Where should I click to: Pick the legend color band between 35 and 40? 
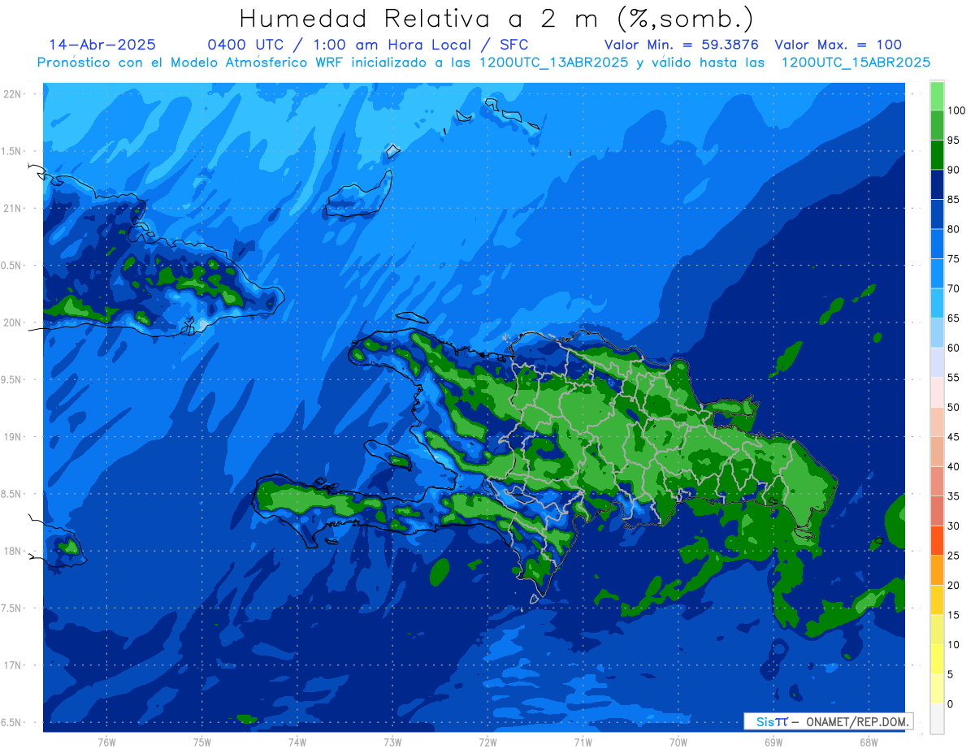pyautogui.click(x=937, y=481)
